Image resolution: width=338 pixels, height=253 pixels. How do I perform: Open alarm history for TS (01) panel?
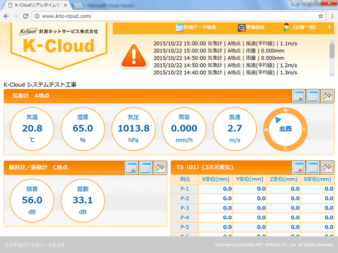tap(299, 167)
